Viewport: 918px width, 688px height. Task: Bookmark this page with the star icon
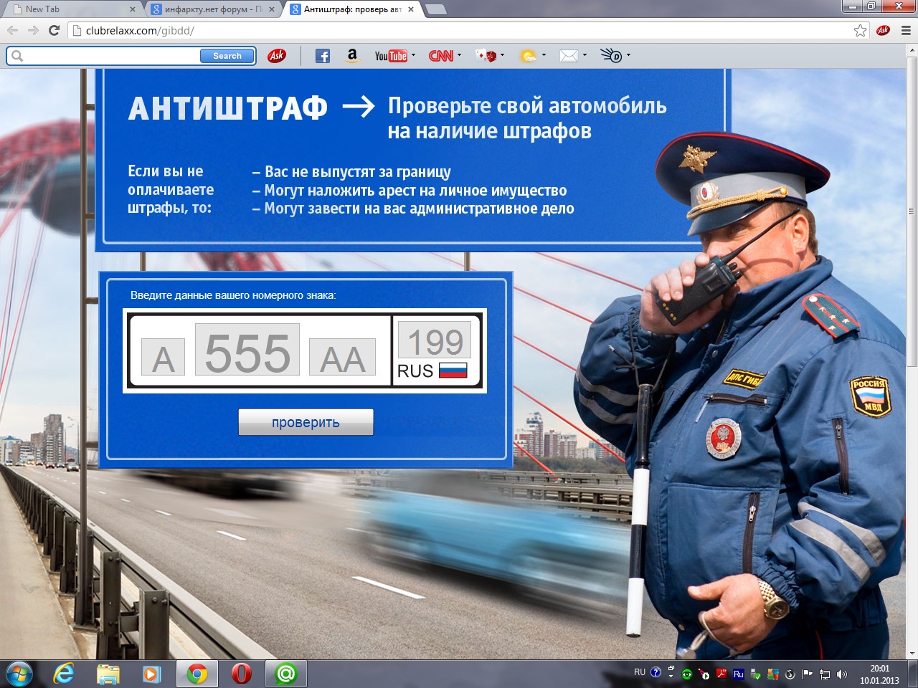(860, 30)
